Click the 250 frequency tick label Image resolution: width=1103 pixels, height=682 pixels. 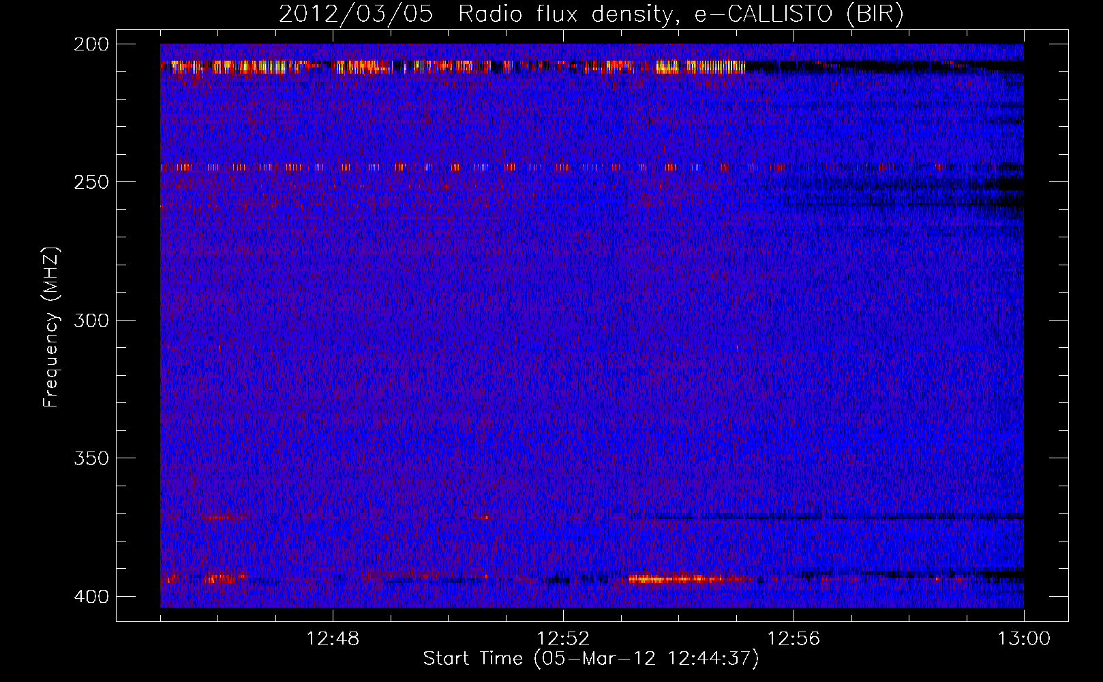pyautogui.click(x=91, y=182)
